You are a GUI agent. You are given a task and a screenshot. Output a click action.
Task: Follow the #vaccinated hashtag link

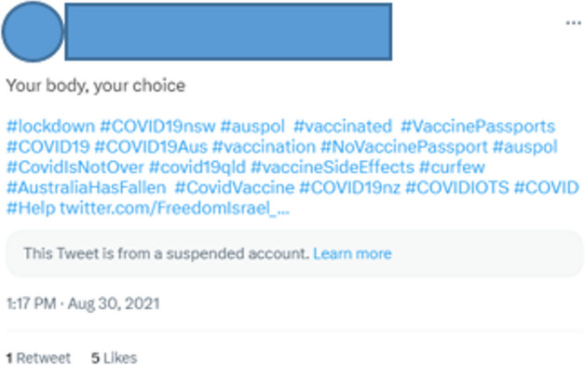pos(343,127)
